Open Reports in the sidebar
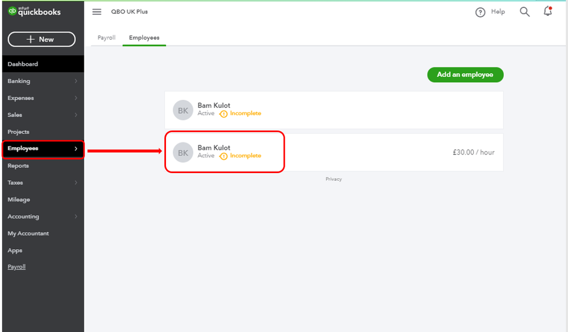Image resolution: width=568 pixels, height=332 pixels. click(18, 166)
